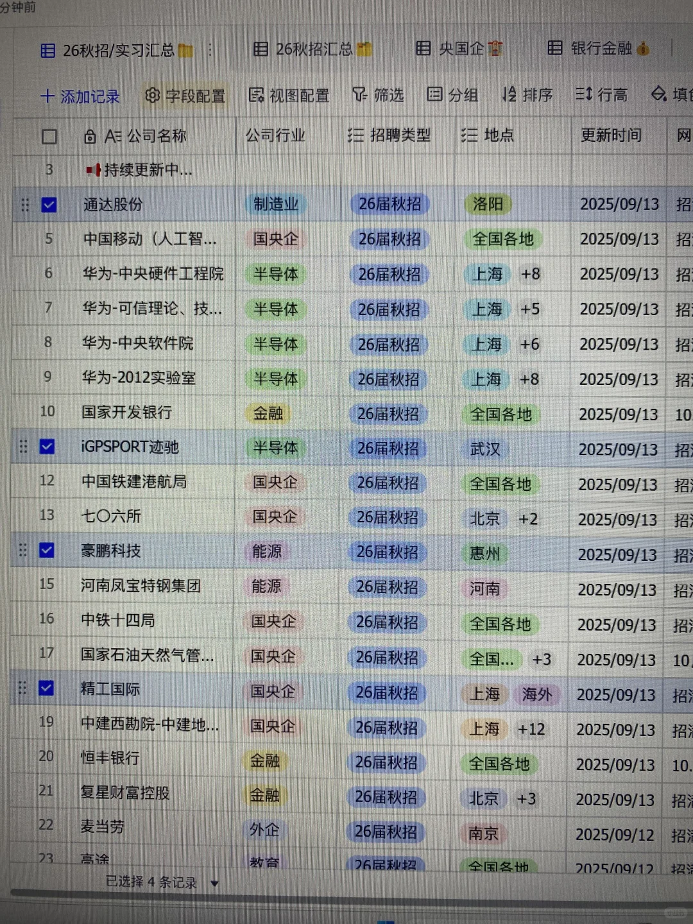693x924 pixels.
Task: Open the 行高 row height tool
Action: click(602, 95)
